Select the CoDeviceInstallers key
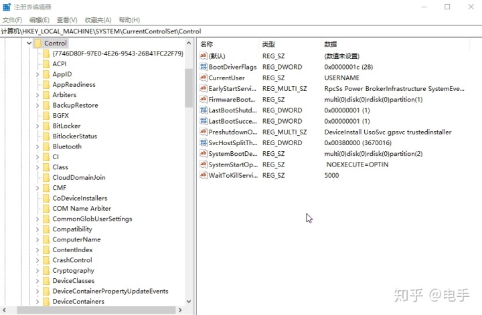Viewport: 482px width, 315px height. pos(80,198)
